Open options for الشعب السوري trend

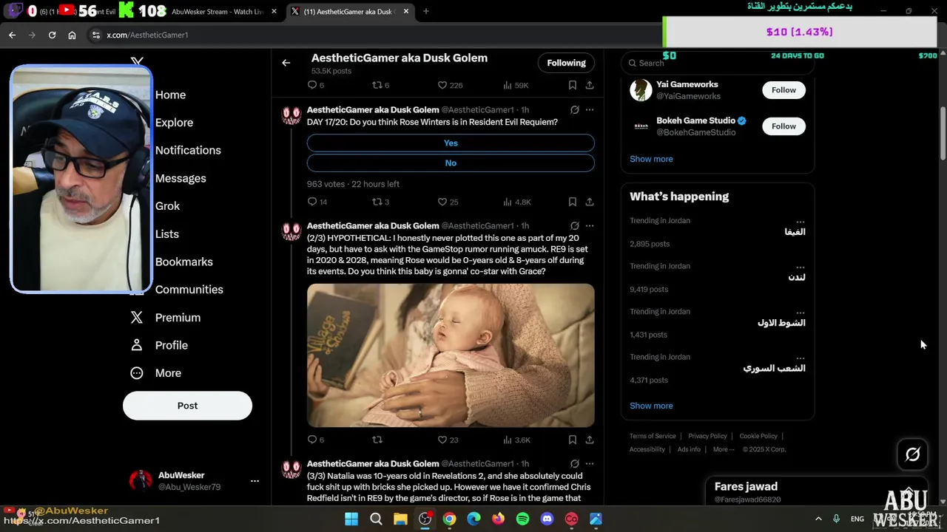[800, 357]
